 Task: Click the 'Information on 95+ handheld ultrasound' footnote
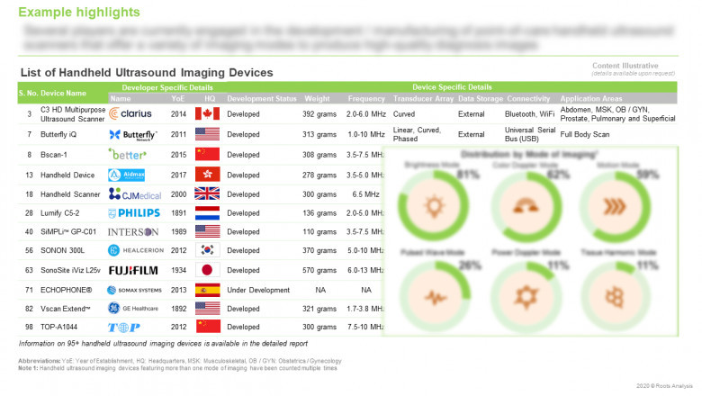click(163, 344)
